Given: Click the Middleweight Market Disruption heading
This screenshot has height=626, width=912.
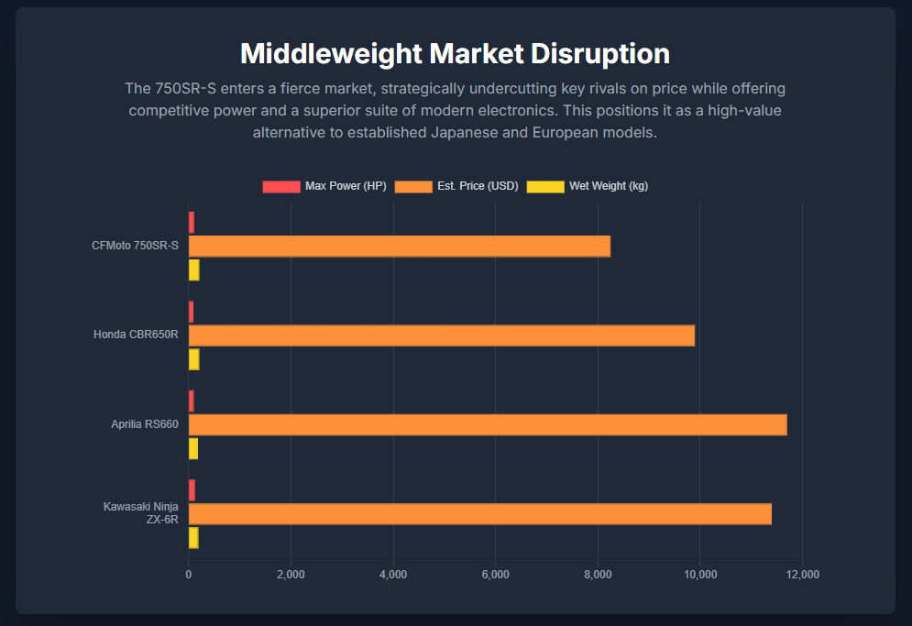Looking at the screenshot, I should (455, 53).
